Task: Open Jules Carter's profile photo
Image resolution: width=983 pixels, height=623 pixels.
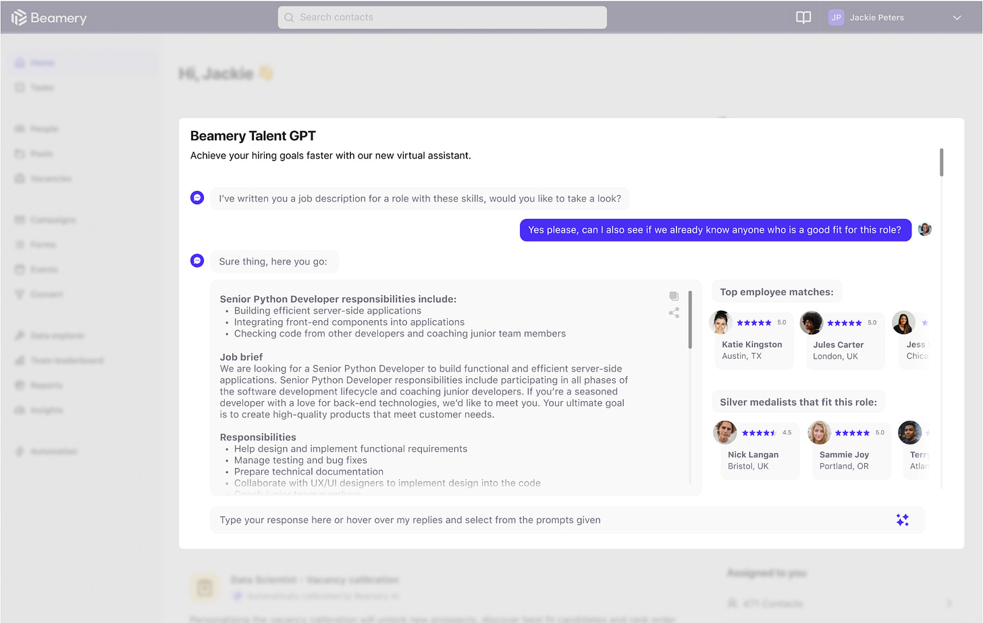Action: (x=812, y=322)
